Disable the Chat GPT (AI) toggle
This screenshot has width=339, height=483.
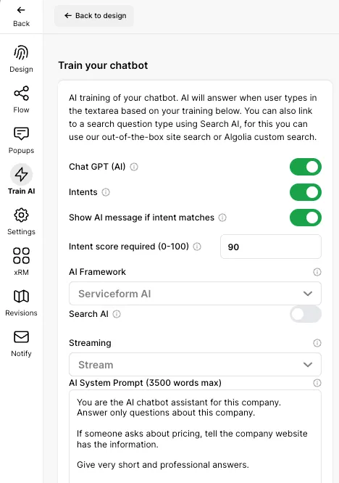point(306,167)
